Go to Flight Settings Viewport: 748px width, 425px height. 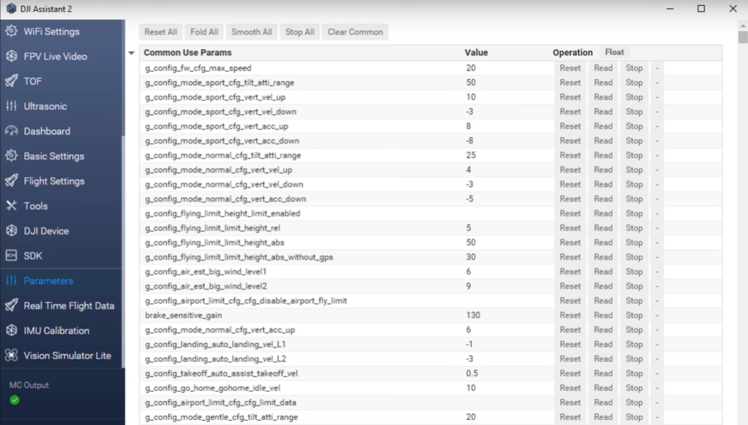pyautogui.click(x=54, y=181)
